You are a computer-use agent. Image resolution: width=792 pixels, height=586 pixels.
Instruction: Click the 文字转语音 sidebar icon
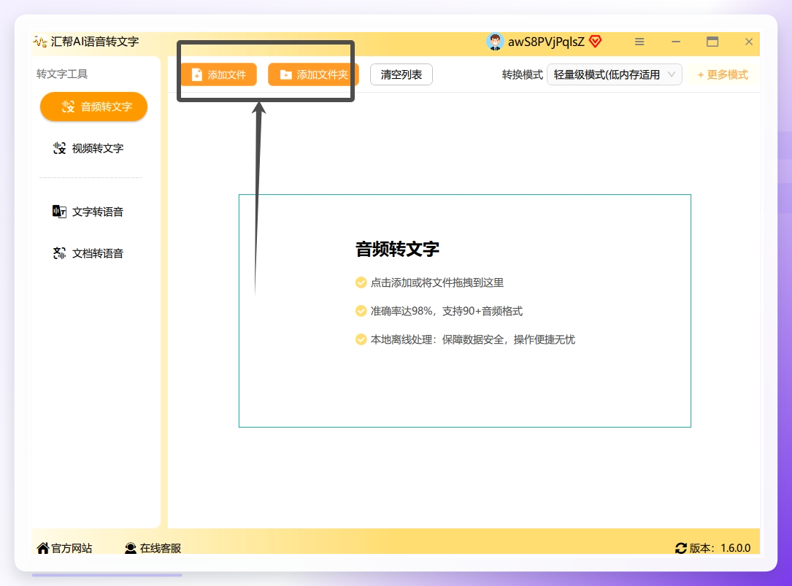tap(59, 212)
